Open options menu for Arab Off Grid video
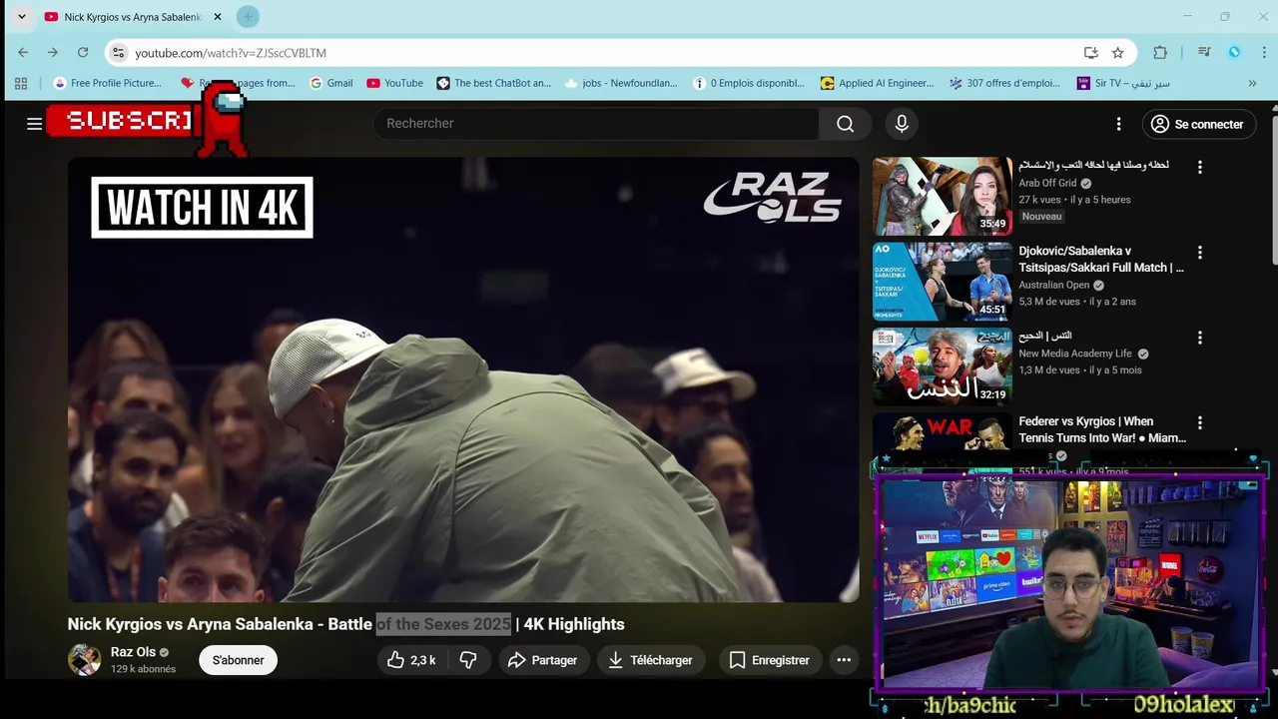Viewport: 1278px width, 719px height. pyautogui.click(x=1200, y=168)
